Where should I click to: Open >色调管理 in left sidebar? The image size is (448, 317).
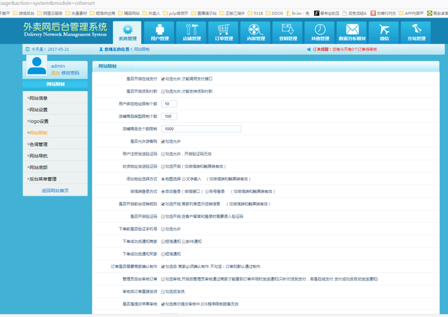point(55,144)
